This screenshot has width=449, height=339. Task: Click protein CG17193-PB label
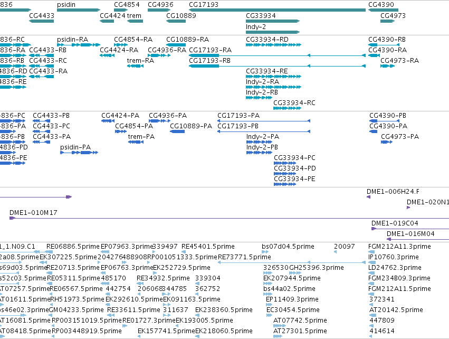pyautogui.click(x=238, y=126)
